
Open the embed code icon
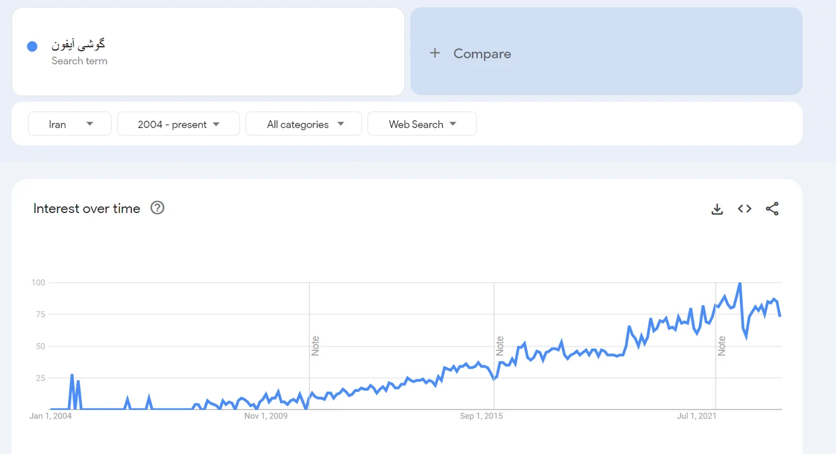tap(744, 209)
